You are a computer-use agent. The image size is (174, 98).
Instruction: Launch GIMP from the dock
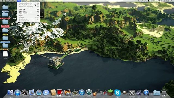tap(125, 93)
